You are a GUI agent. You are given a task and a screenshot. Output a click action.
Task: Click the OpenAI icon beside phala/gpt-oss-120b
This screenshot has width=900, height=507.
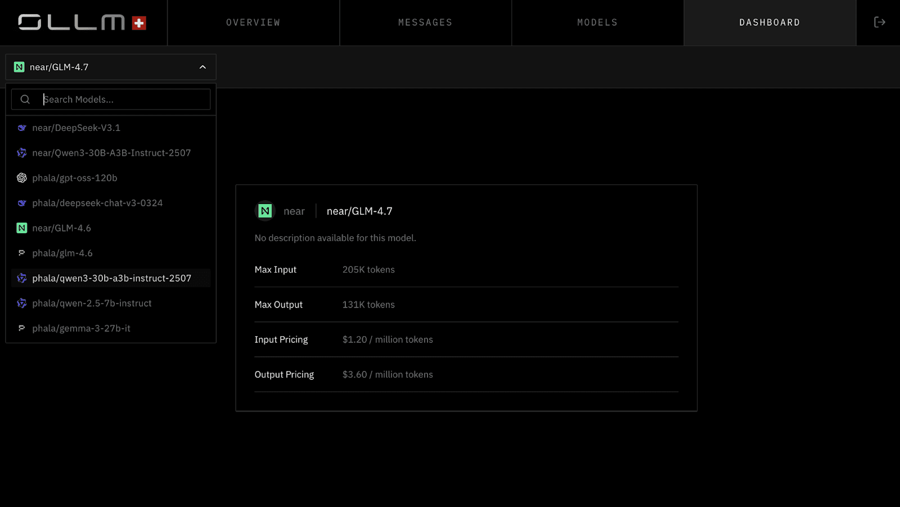pyautogui.click(x=22, y=178)
